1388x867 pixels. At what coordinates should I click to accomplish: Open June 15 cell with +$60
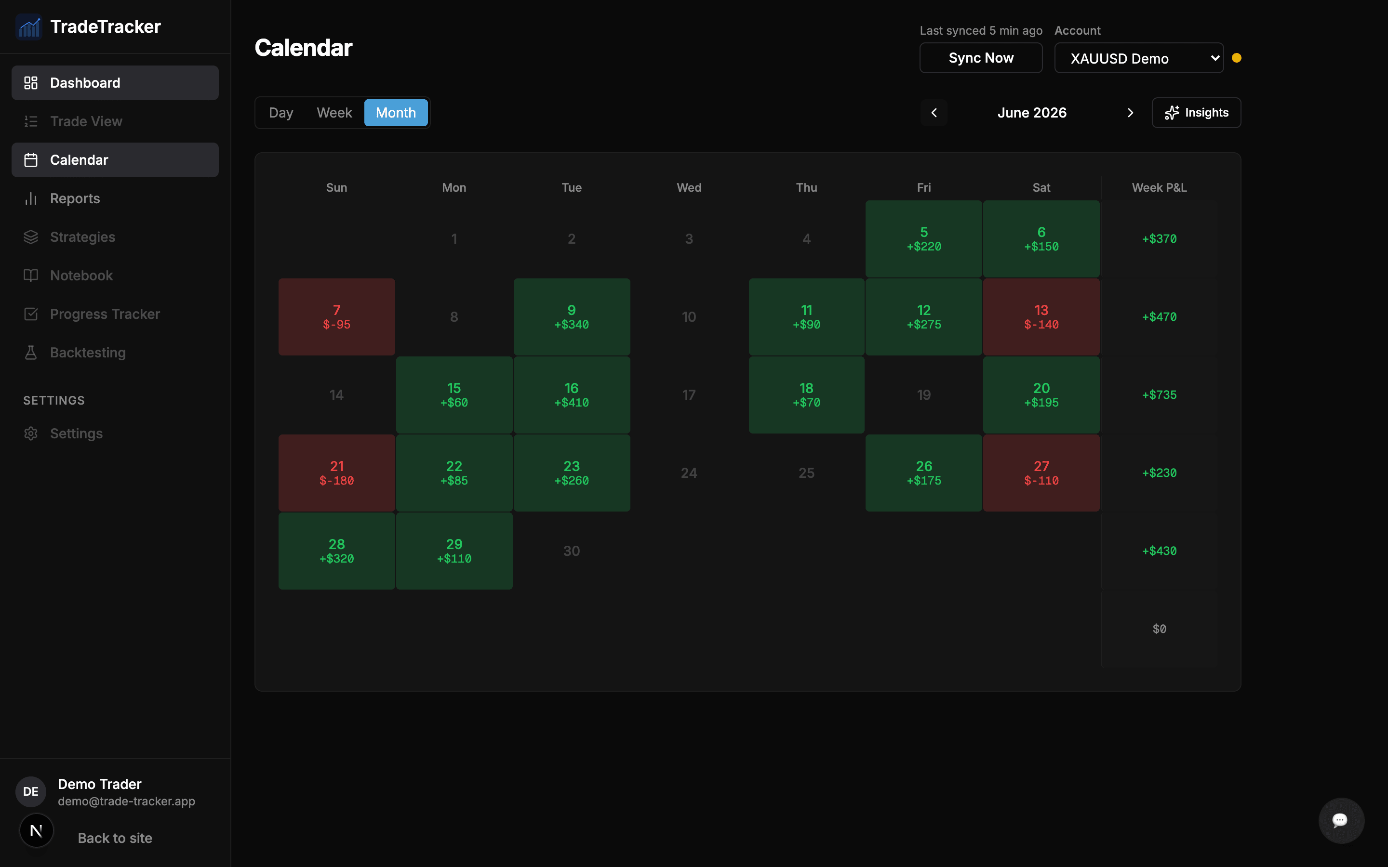tap(454, 395)
